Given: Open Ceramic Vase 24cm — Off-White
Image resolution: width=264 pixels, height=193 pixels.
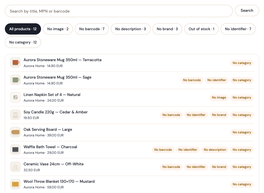Looking at the screenshot, I should 54,164.
